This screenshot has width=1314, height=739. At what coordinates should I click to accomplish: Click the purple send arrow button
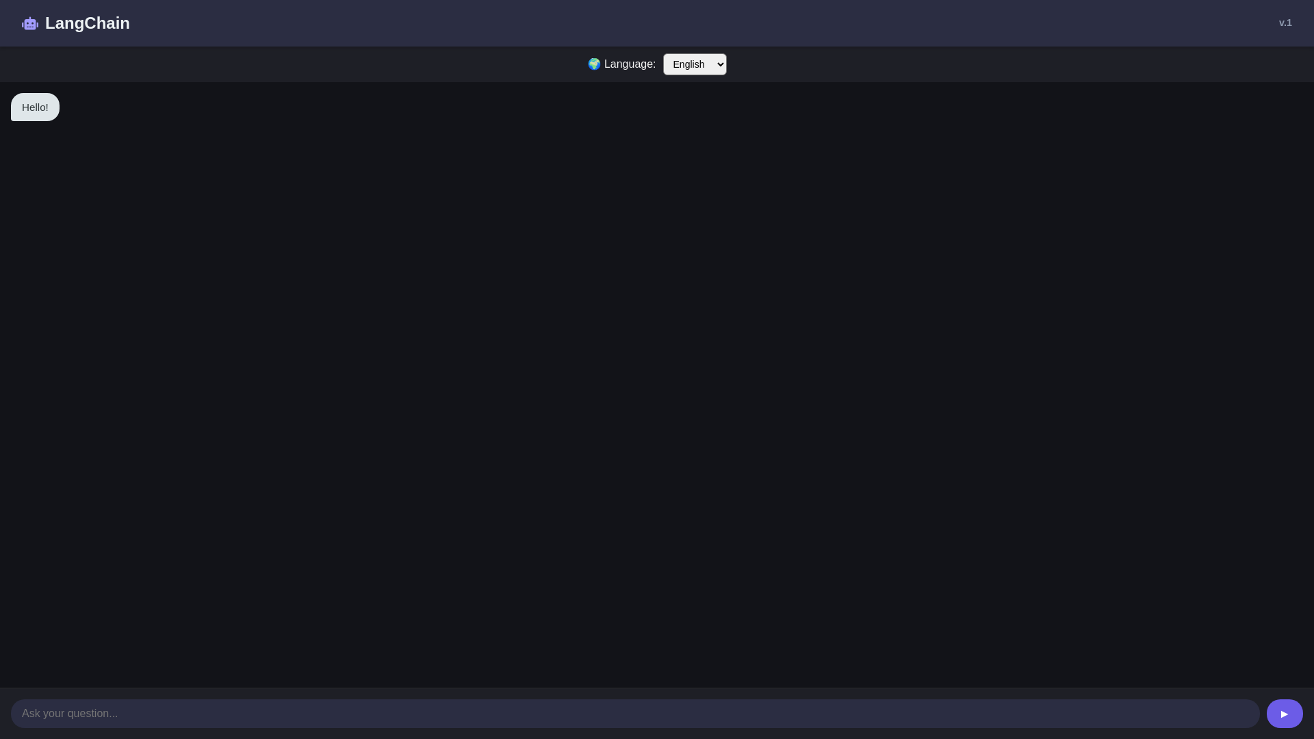point(1285,714)
